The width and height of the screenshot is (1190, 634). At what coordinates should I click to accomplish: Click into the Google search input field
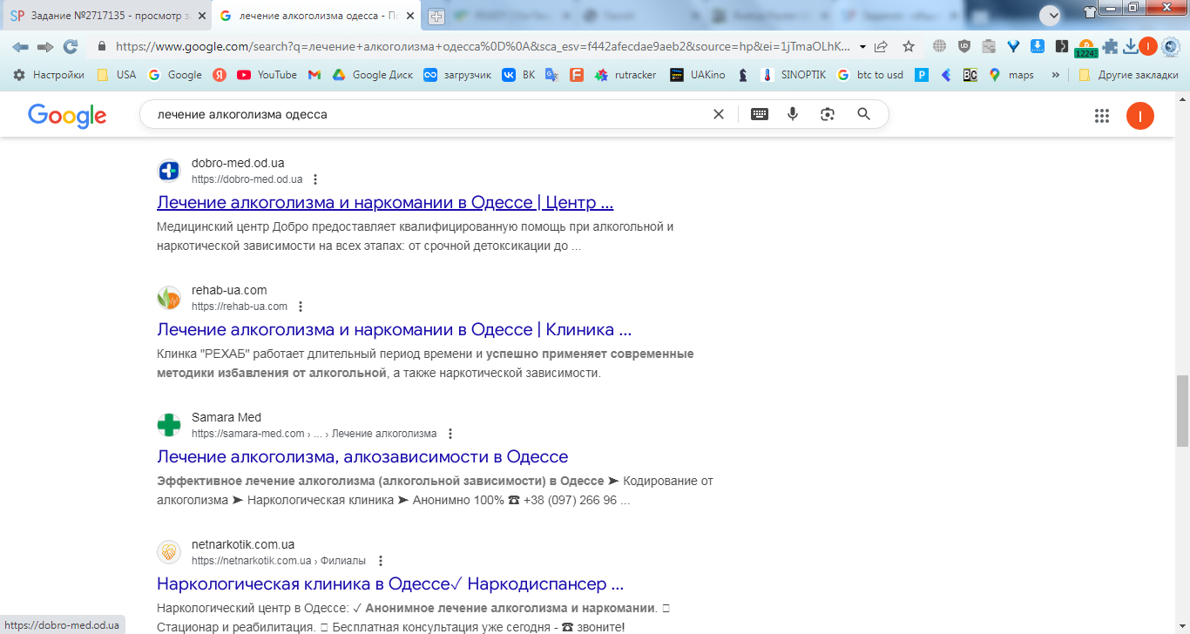click(430, 114)
